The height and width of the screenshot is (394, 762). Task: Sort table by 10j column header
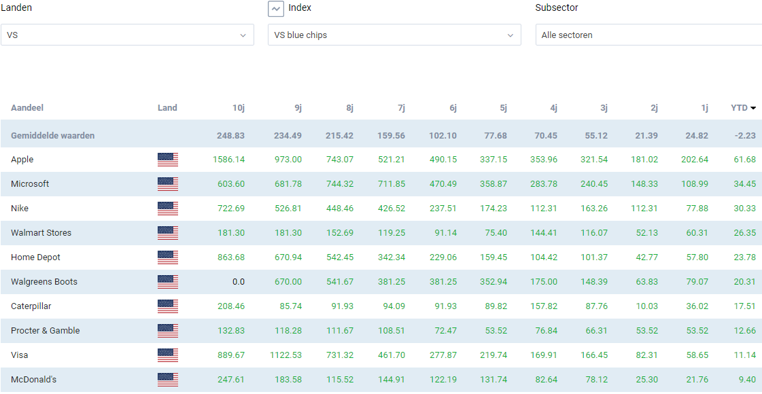(x=238, y=108)
